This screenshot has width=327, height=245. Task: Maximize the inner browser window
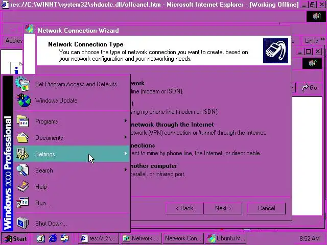tap(309, 51)
